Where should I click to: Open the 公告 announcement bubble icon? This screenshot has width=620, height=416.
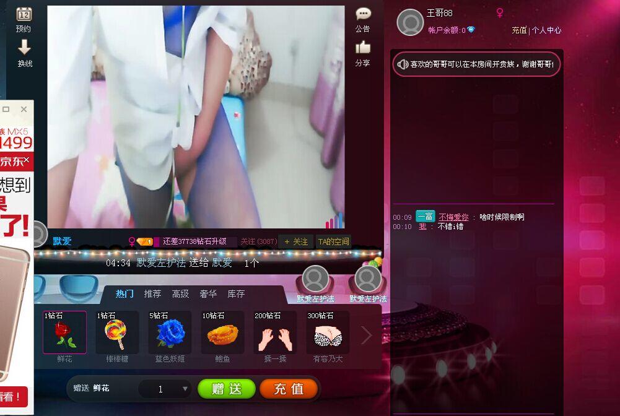[363, 14]
